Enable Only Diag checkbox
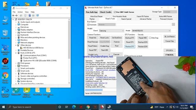 click(150, 38)
